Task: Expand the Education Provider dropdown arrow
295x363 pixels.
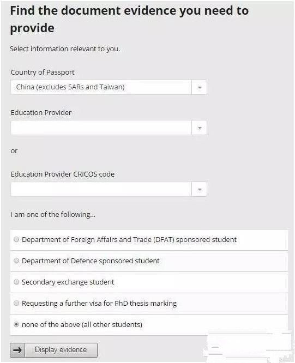Action: click(200, 128)
